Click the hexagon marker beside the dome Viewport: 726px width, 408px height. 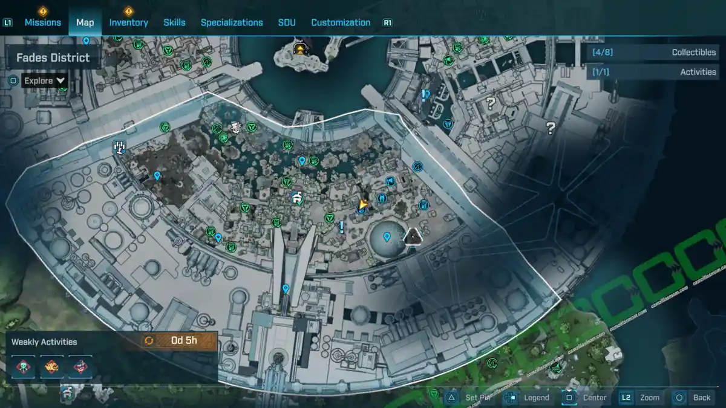(413, 236)
